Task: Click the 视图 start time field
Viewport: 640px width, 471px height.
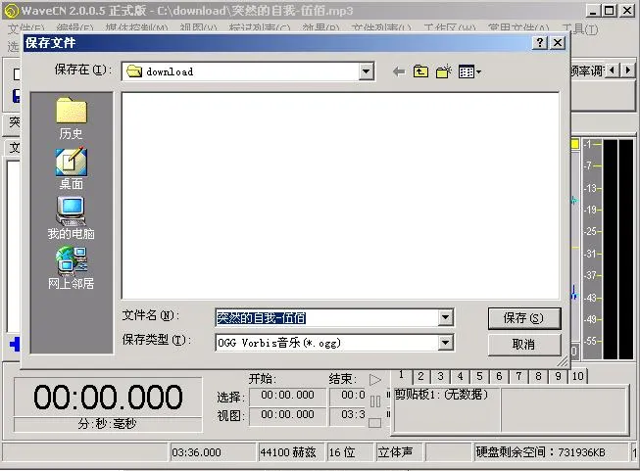Action: (x=288, y=415)
